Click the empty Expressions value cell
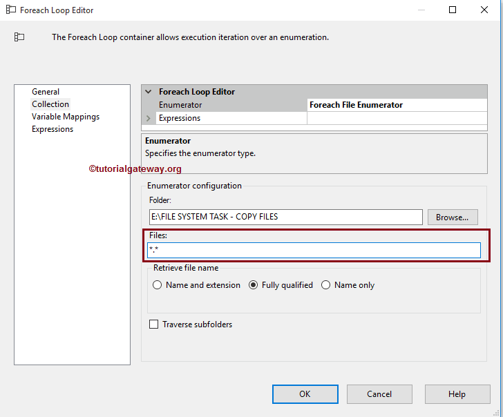Screen dimensions: 503x417 pyautogui.click(x=397, y=118)
